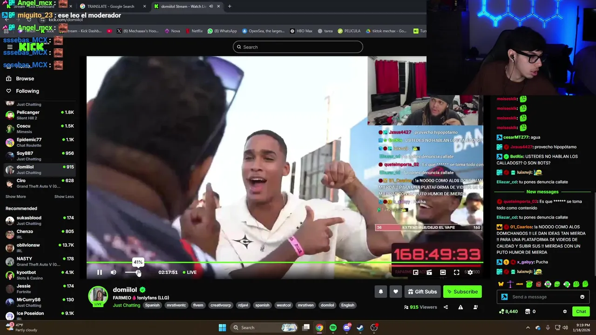This screenshot has width=596, height=335.
Task: Open a new browser tab
Action: click(230, 7)
